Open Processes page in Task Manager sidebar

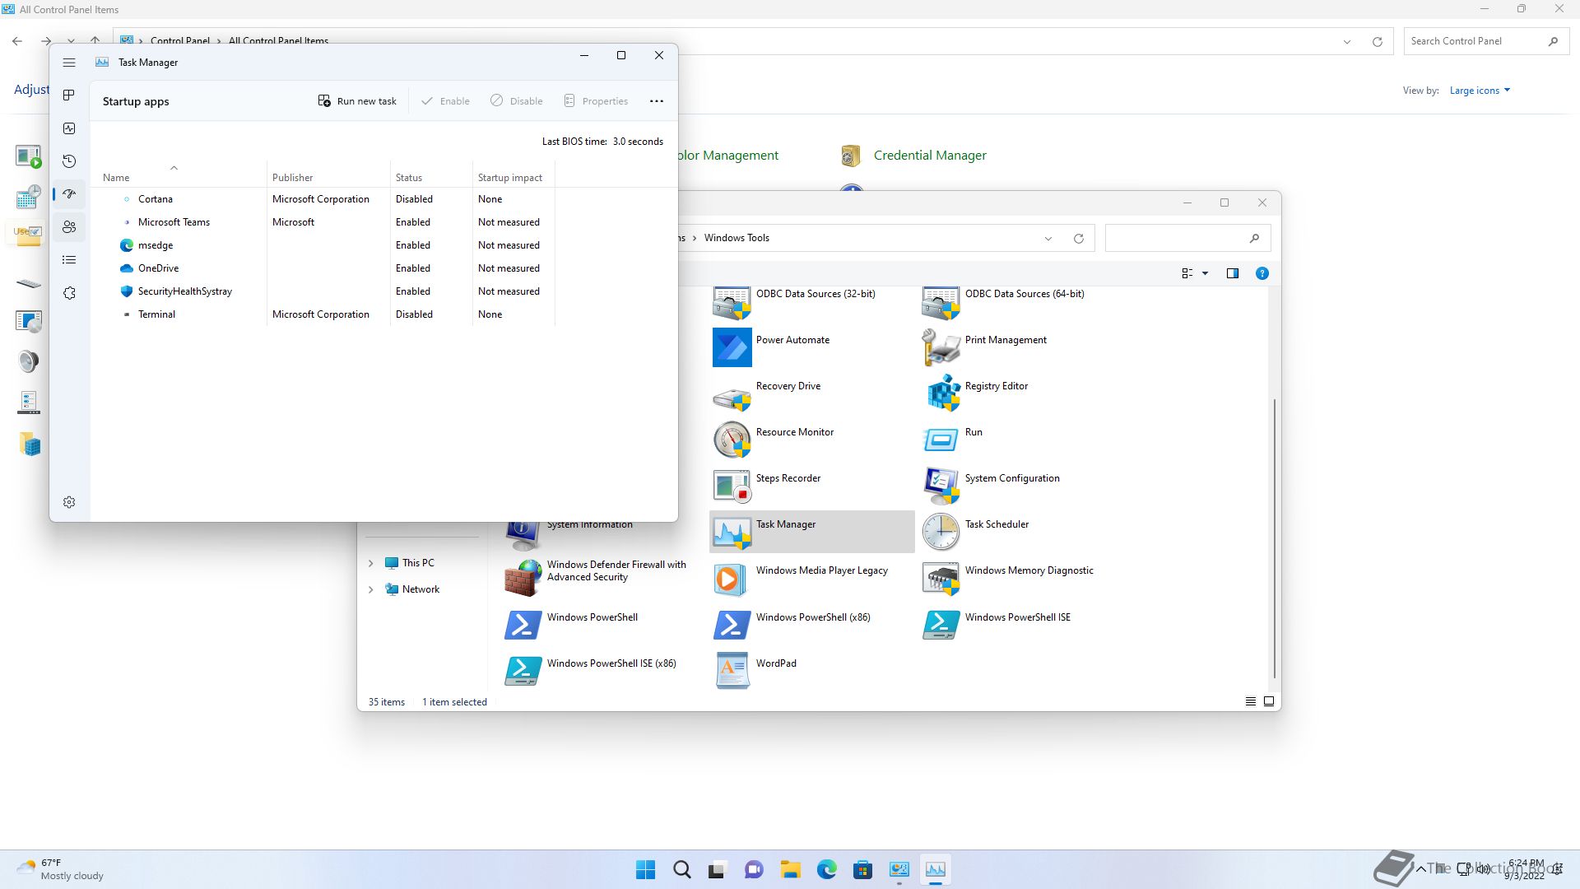click(x=69, y=95)
